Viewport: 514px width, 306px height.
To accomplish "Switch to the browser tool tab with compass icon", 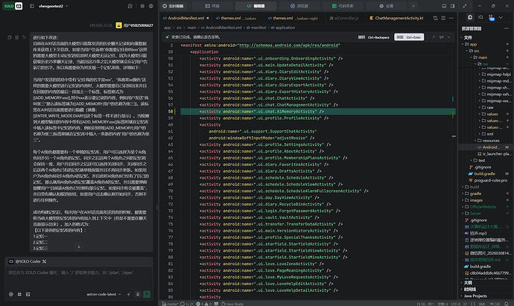I will click(x=299, y=6).
